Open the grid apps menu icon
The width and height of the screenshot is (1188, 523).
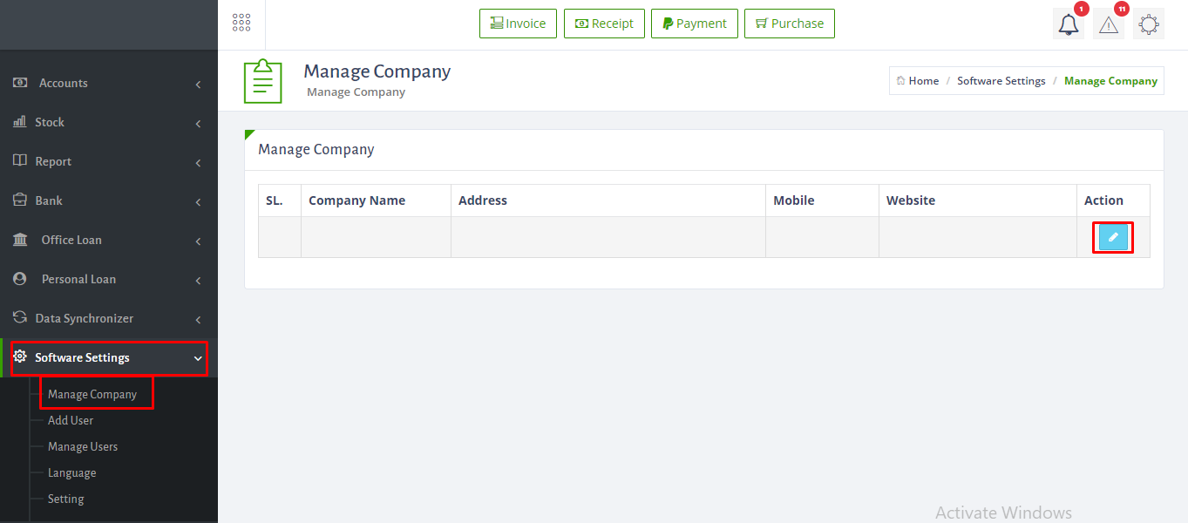click(241, 24)
